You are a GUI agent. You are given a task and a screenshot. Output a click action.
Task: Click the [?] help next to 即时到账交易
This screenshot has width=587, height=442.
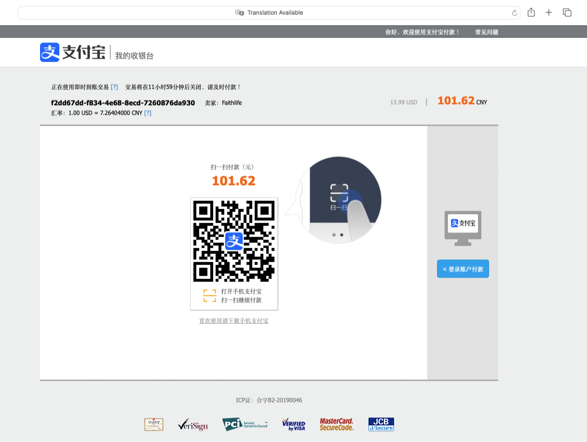pos(114,87)
